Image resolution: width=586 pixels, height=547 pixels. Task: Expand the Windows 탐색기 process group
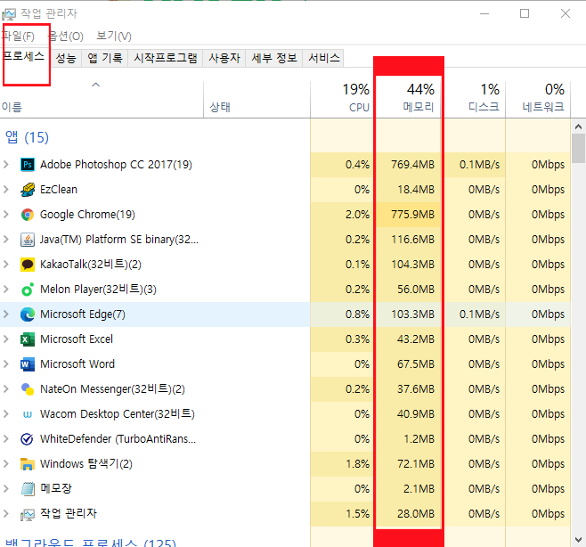coord(6,464)
